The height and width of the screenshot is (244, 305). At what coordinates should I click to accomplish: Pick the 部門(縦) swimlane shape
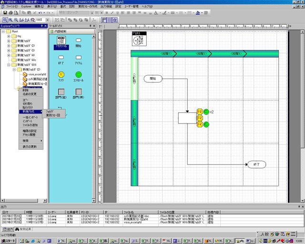coord(61,92)
